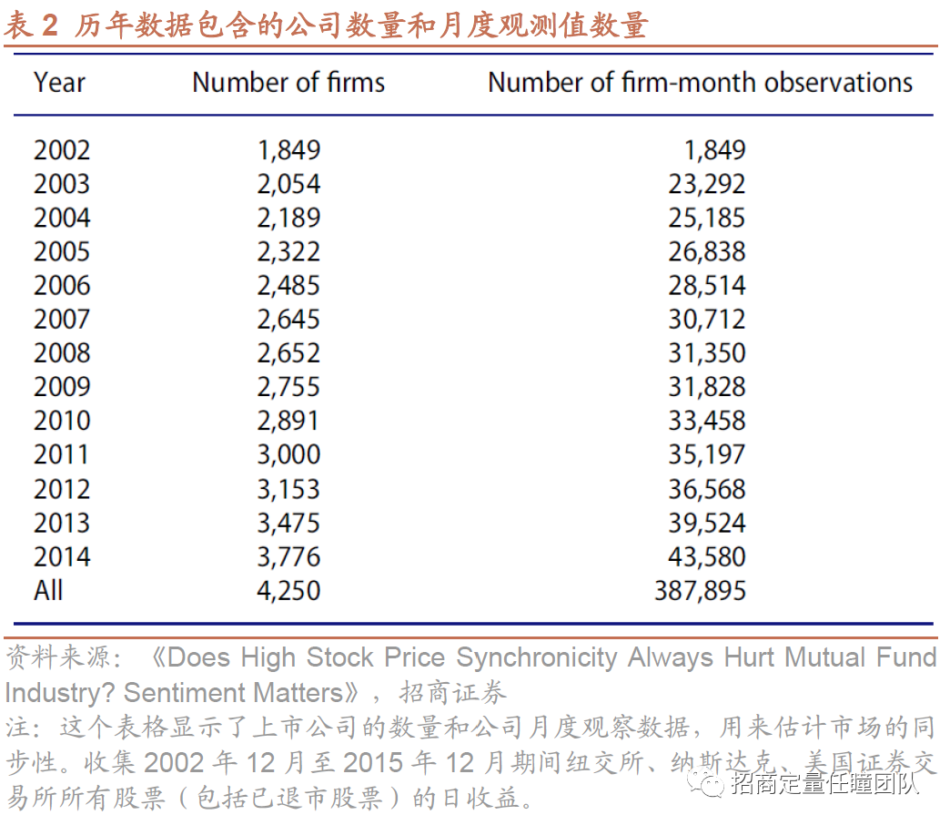Select year cell 2006

(62, 286)
